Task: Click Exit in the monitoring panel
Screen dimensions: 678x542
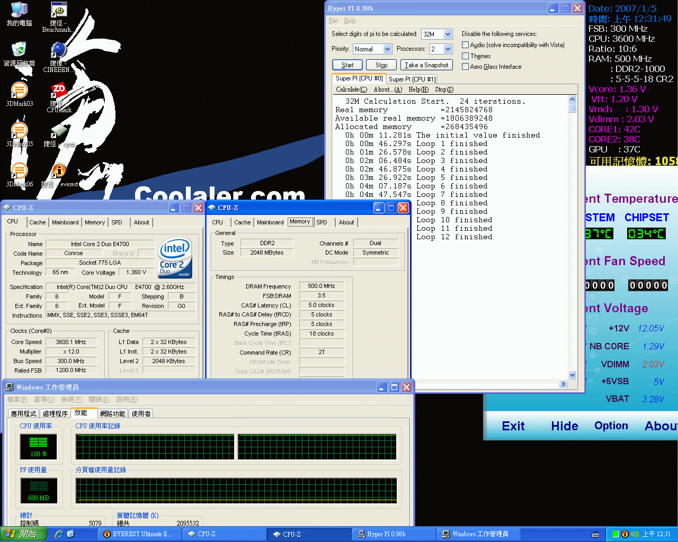Action: pos(513,426)
